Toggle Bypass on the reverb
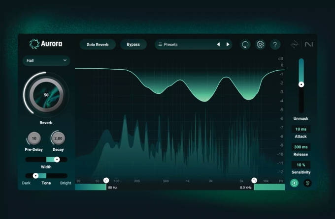 [x=133, y=45]
